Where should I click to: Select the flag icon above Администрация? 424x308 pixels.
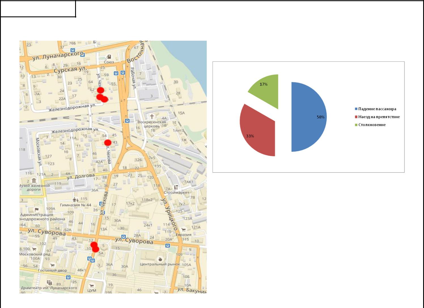tap(37, 210)
